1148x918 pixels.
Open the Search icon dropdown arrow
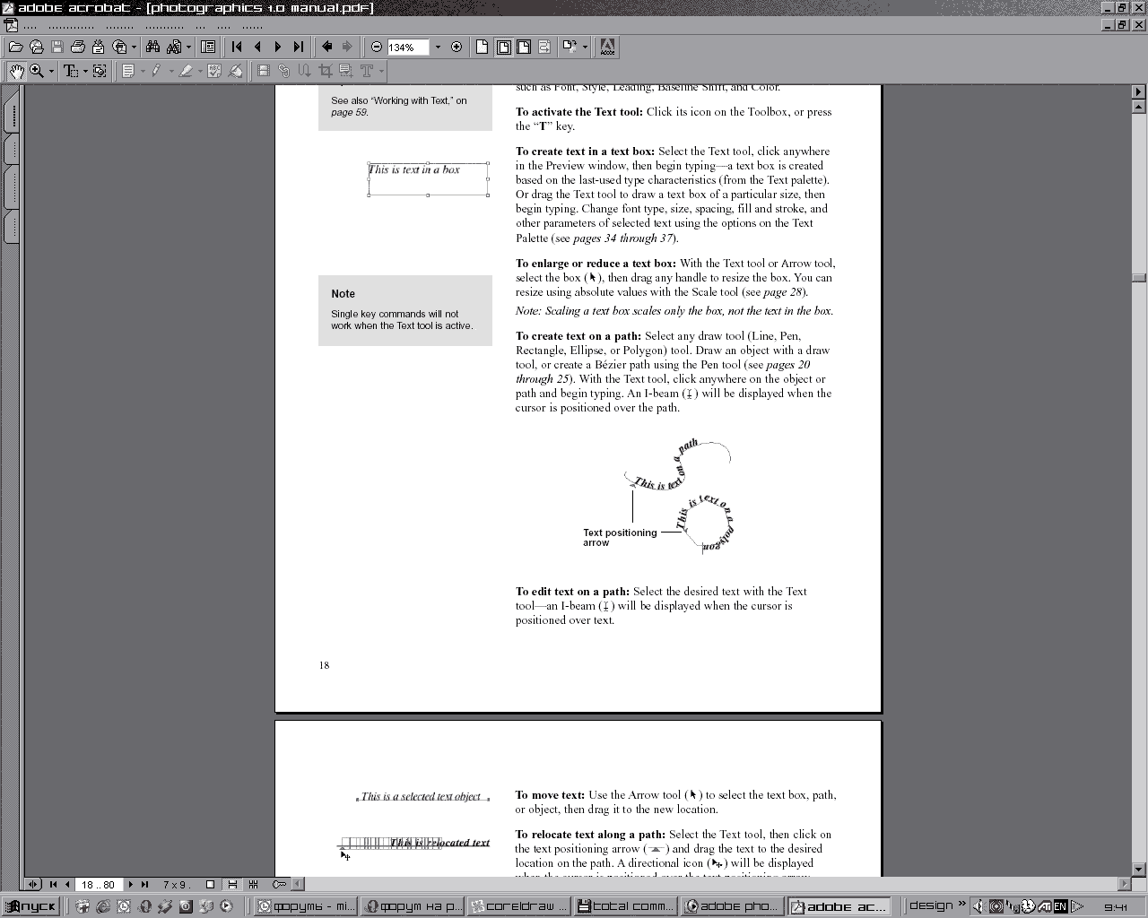(x=188, y=47)
